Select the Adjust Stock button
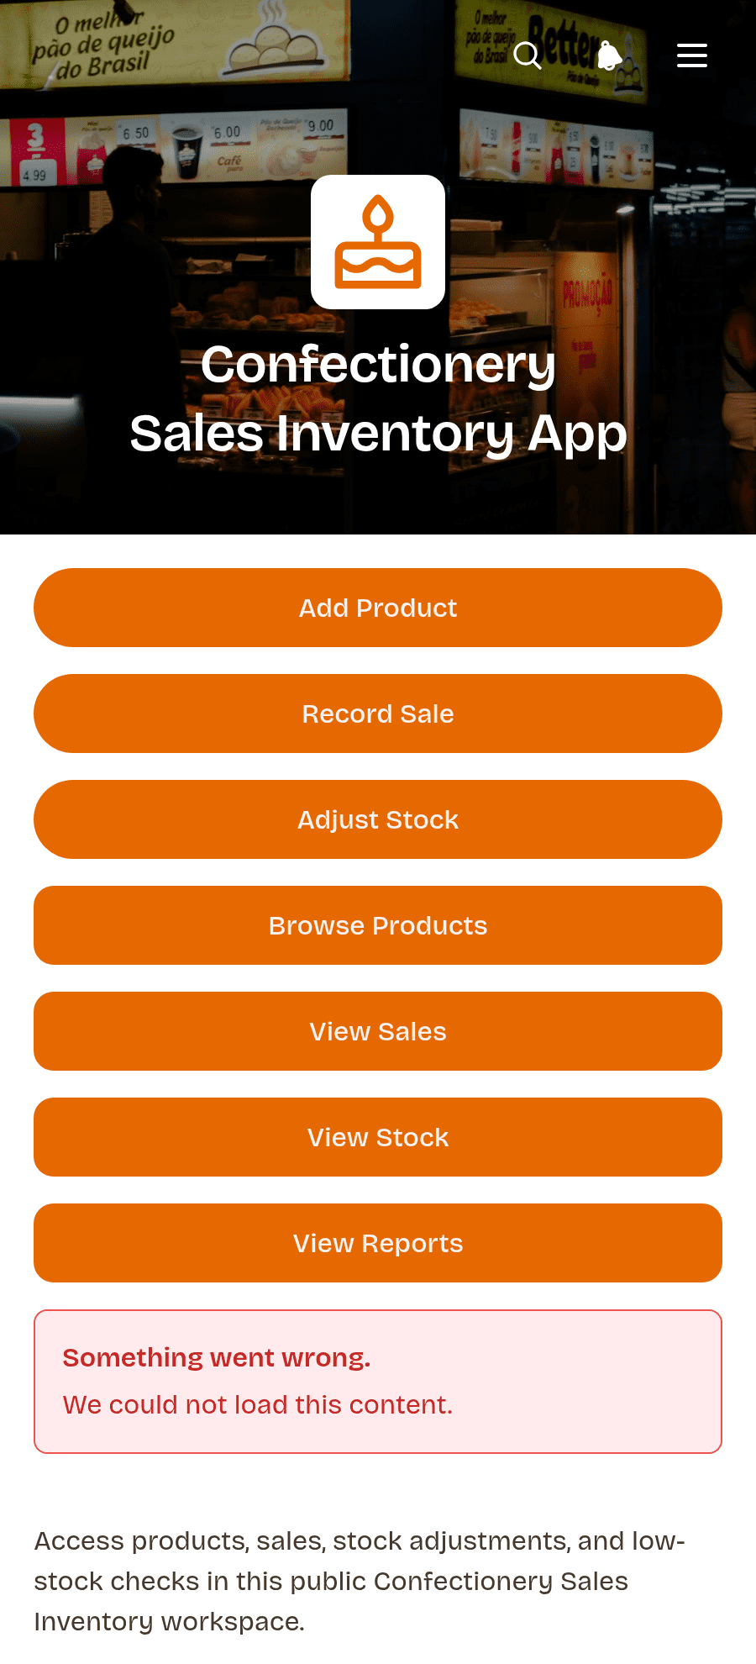This screenshot has width=756, height=1664. click(378, 819)
